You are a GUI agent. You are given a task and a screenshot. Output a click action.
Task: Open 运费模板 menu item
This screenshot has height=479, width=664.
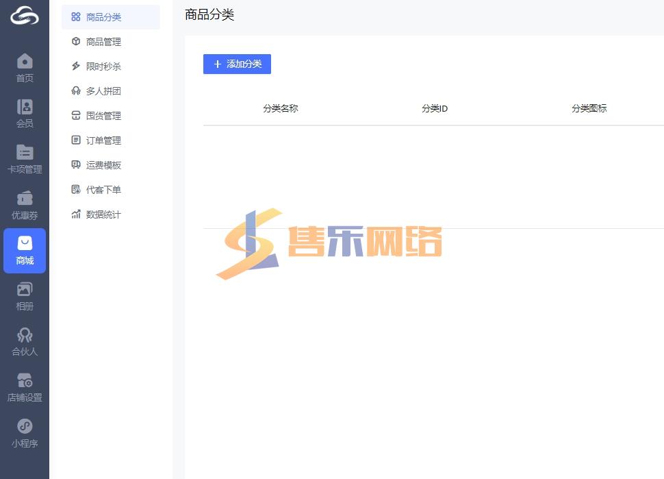(110, 165)
